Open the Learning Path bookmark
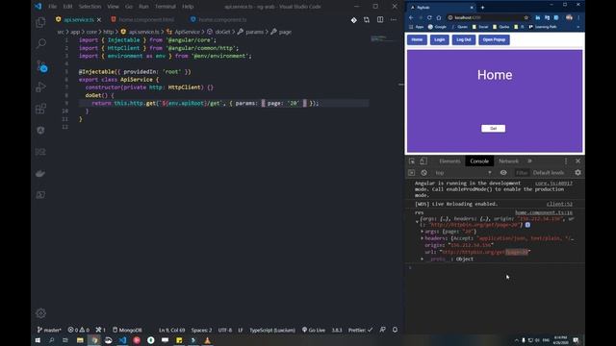The image size is (616, 346). coord(543,27)
